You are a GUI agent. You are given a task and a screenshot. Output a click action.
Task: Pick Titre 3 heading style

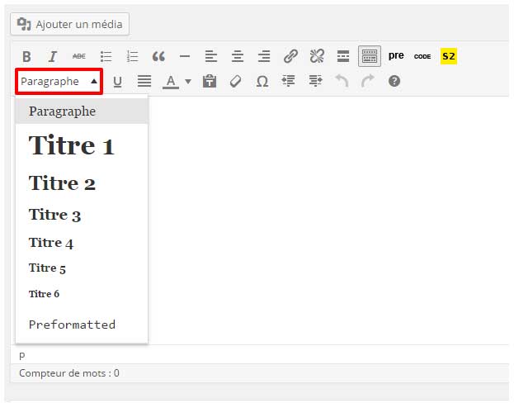(54, 215)
